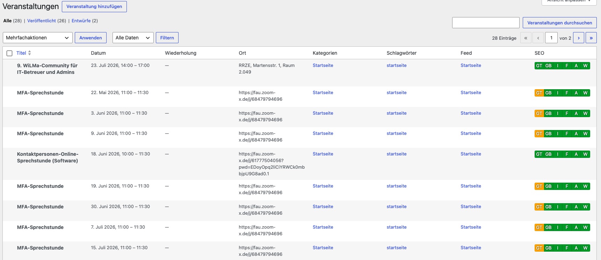Click Veranstaltung hinzufügen button
The width and height of the screenshot is (601, 260).
94,7
